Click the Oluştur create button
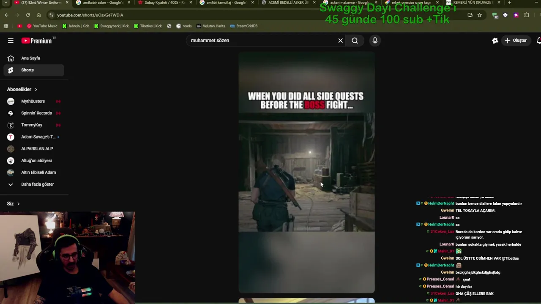Screen dimensions: 541x304 point(516,41)
